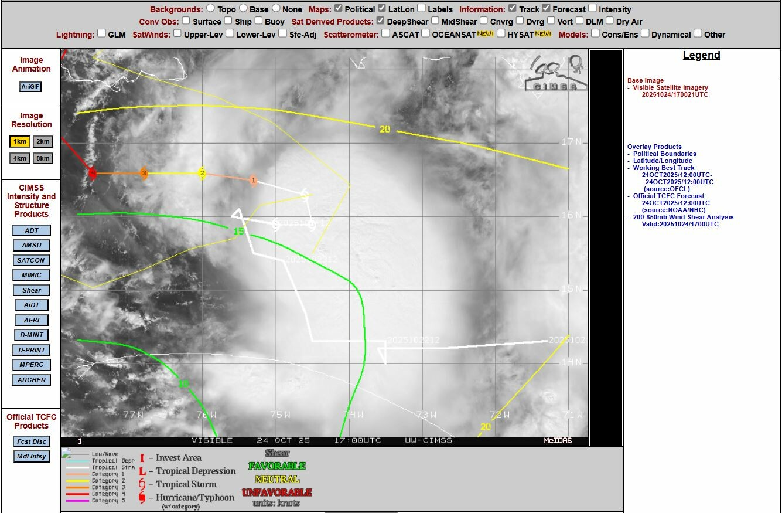Check the Cnvrg convergence checkbox

coord(484,21)
